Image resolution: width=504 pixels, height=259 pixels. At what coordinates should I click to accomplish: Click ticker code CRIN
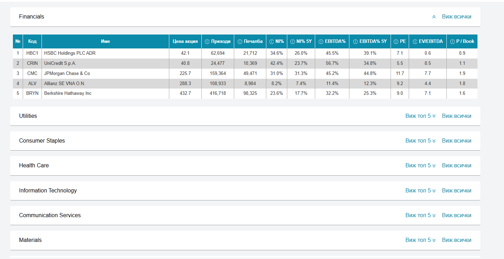point(32,63)
